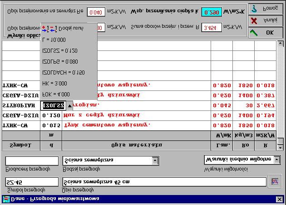
Task: Open the chart icon next to Opis przegrody
Action: tap(275, 181)
